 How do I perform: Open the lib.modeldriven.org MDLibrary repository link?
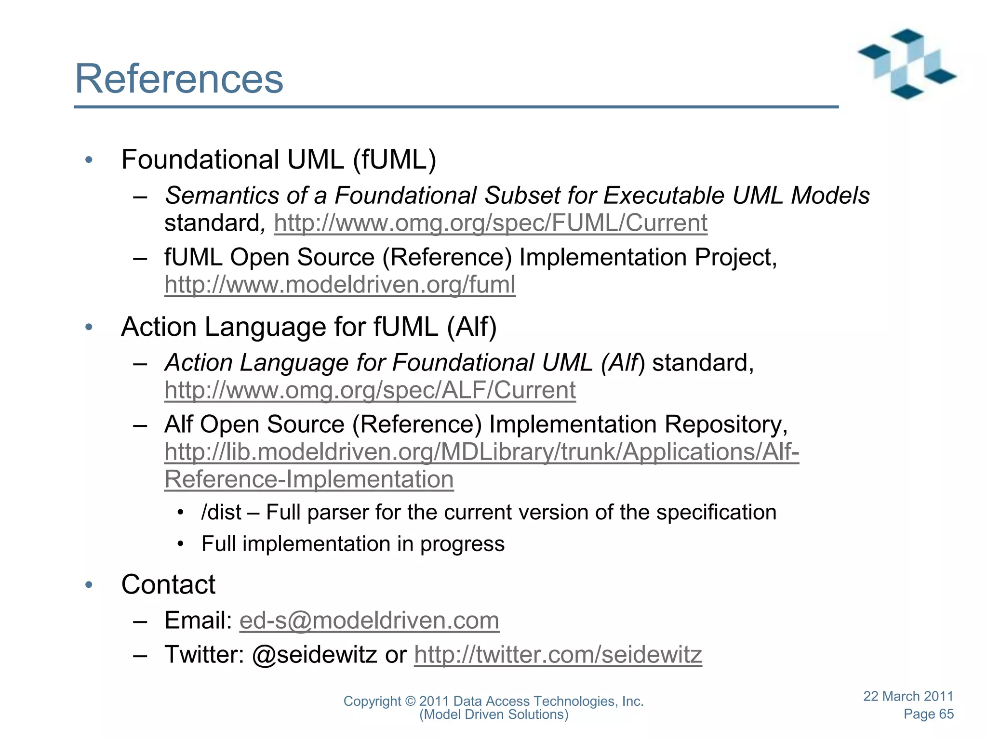[x=482, y=465]
